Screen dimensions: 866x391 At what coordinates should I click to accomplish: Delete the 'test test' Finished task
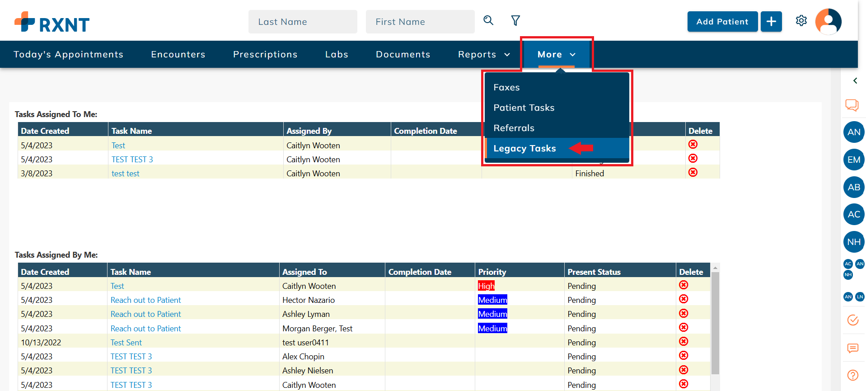693,172
